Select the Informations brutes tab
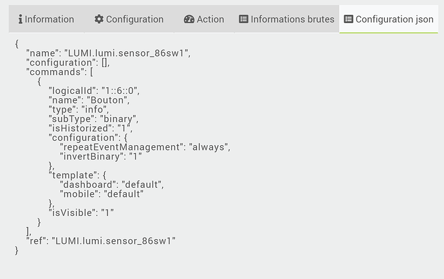 click(286, 19)
